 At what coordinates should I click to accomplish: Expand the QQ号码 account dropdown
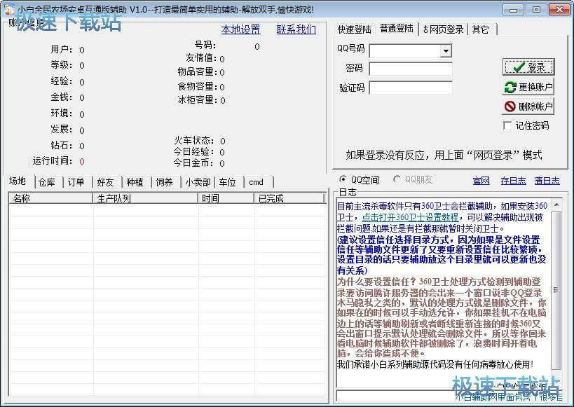tap(446, 50)
